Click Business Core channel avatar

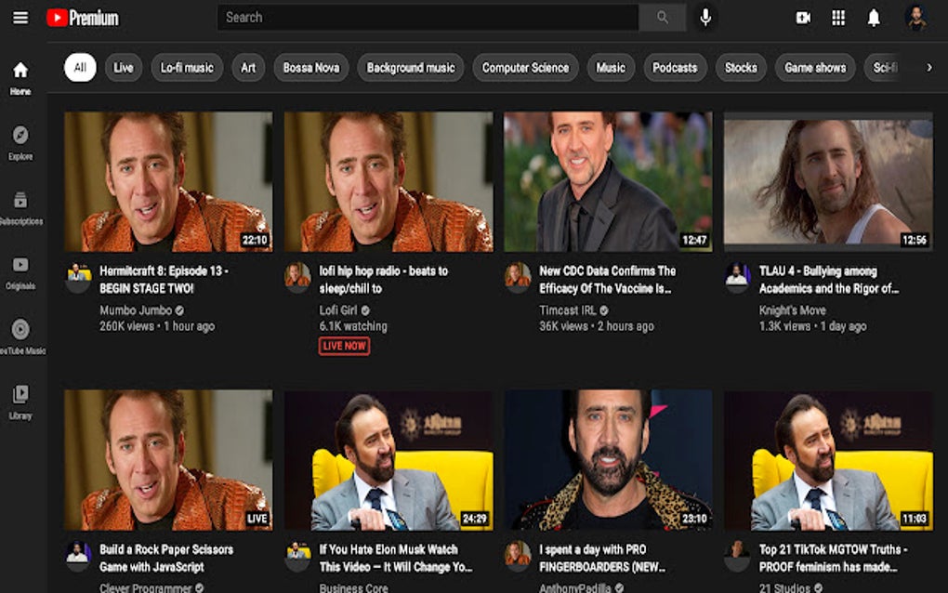pos(297,556)
